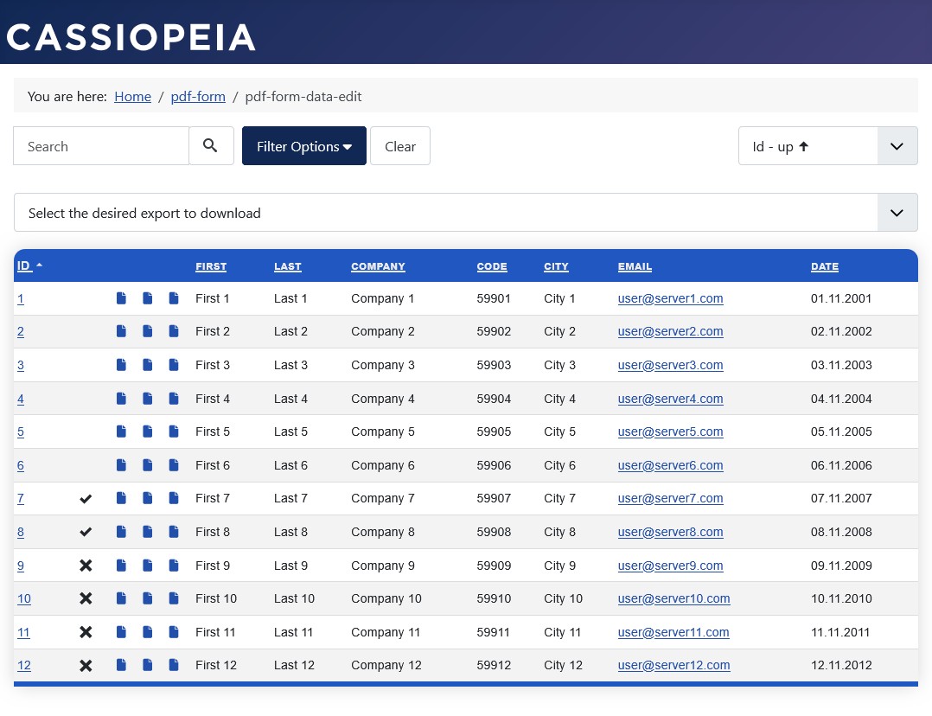Navigate to Home in the breadcrumb
This screenshot has width=932, height=716.
[132, 96]
